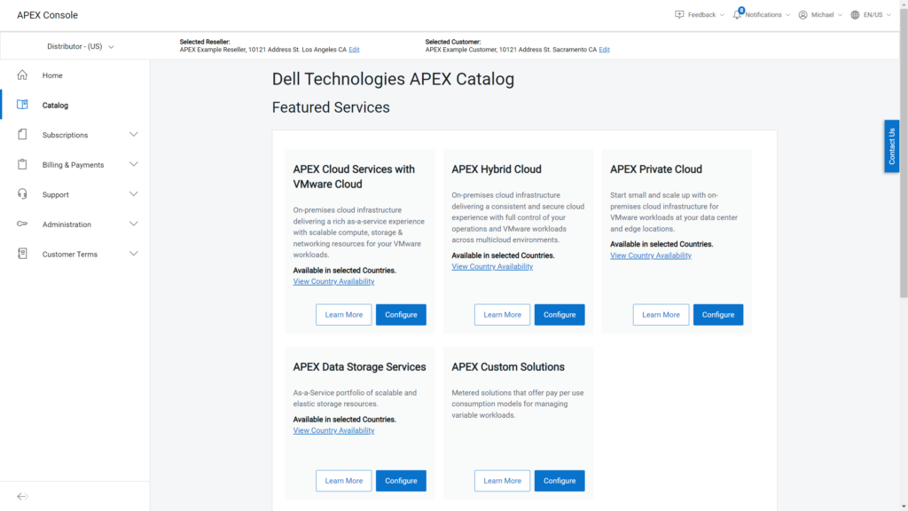The height and width of the screenshot is (511, 908).
Task: Open the Notifications dropdown arrow
Action: click(788, 15)
